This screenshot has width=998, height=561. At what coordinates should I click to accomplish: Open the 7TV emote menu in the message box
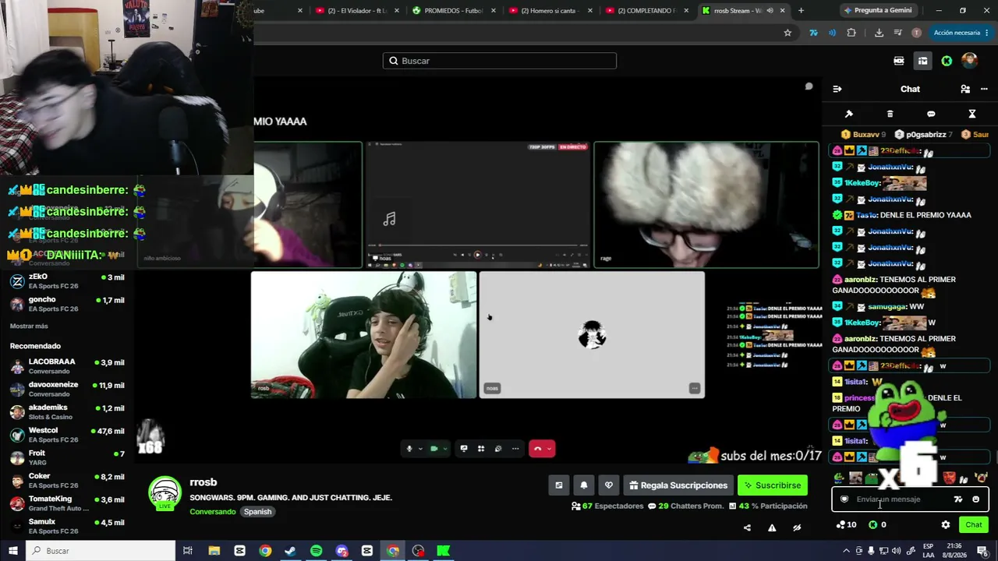tap(958, 499)
